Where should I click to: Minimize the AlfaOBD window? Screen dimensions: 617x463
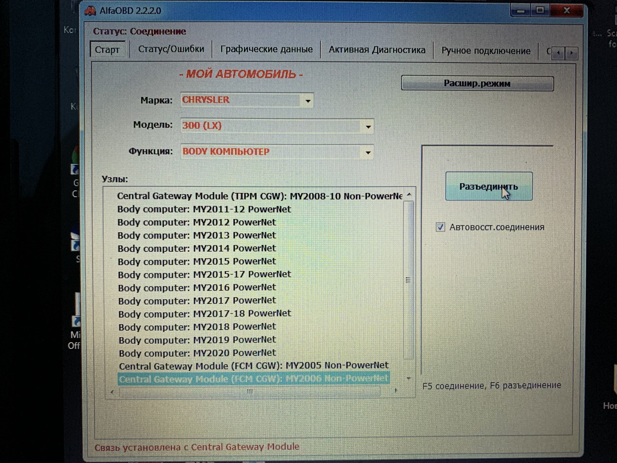click(x=521, y=11)
